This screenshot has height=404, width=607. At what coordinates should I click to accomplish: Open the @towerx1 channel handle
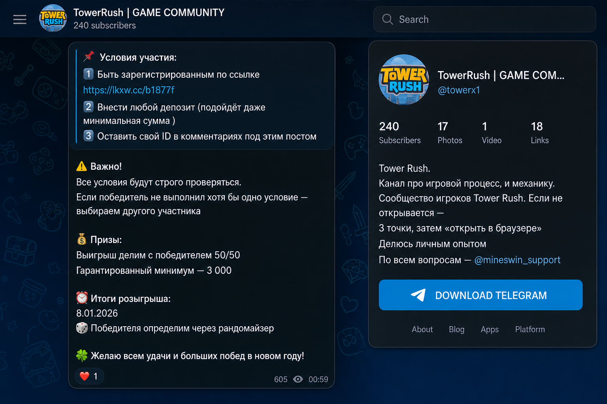pos(459,90)
